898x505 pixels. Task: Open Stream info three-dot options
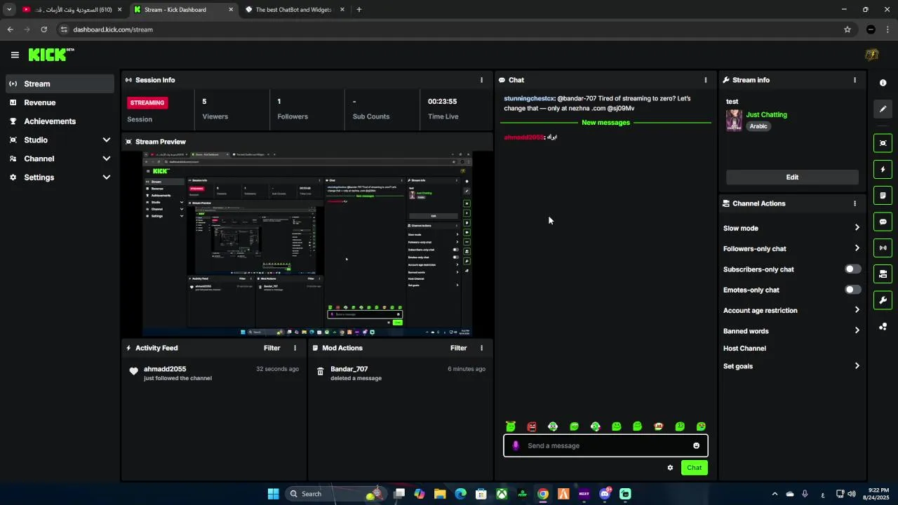[x=855, y=80]
